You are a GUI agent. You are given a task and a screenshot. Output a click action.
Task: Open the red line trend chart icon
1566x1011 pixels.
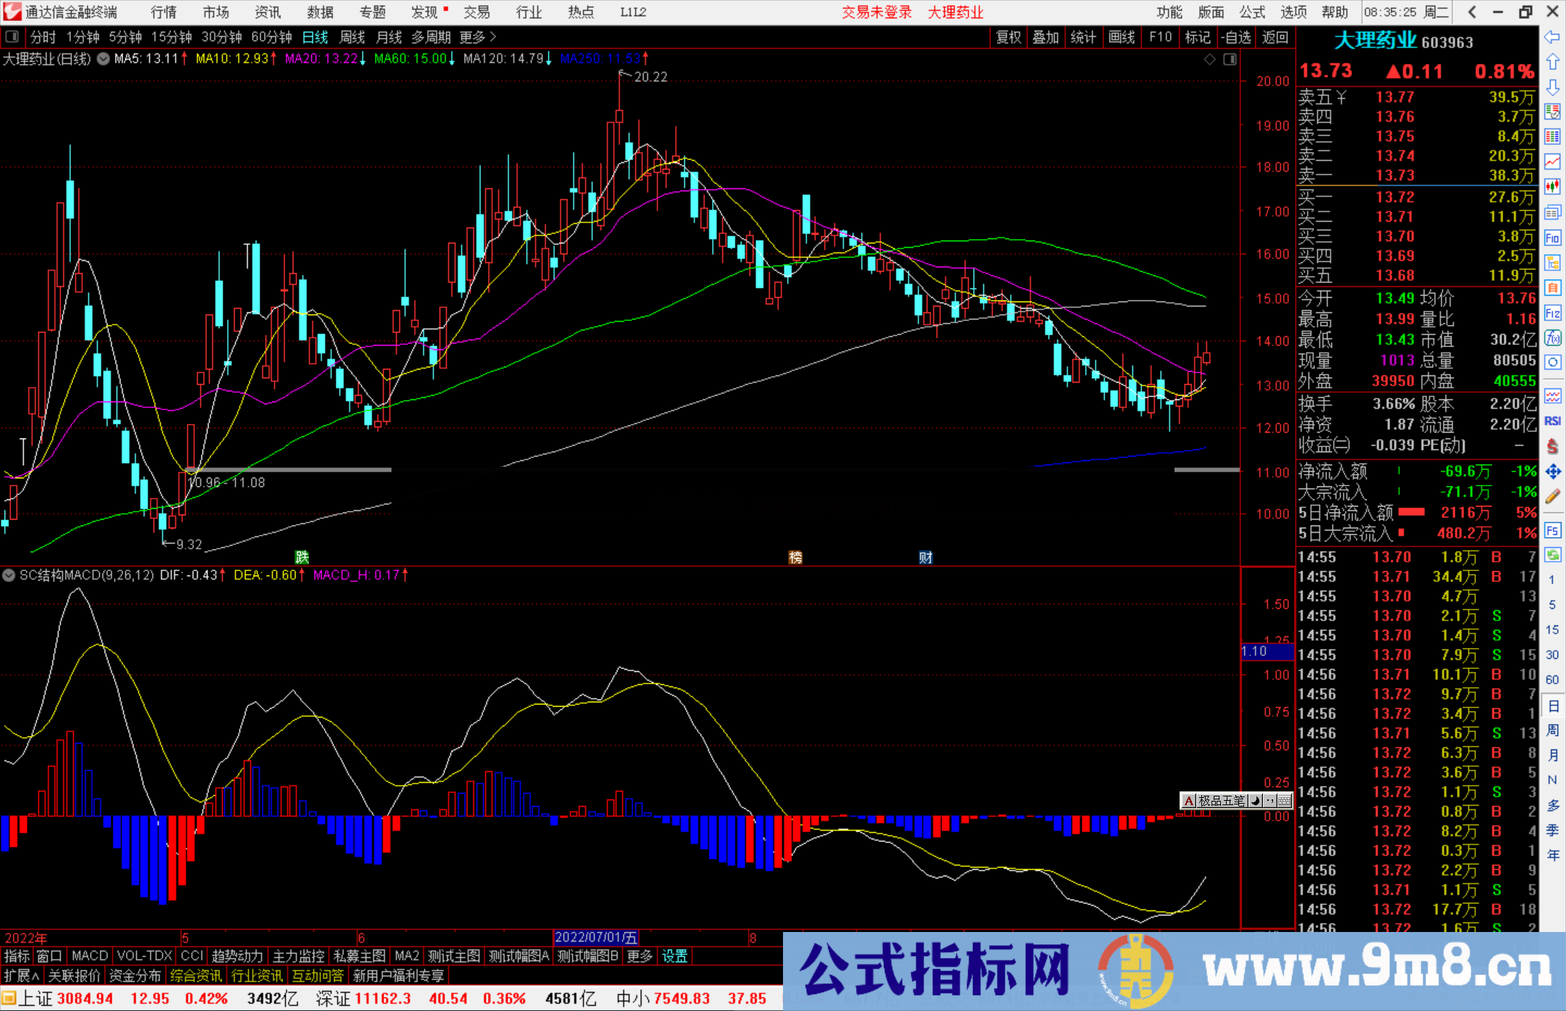coord(1552,162)
